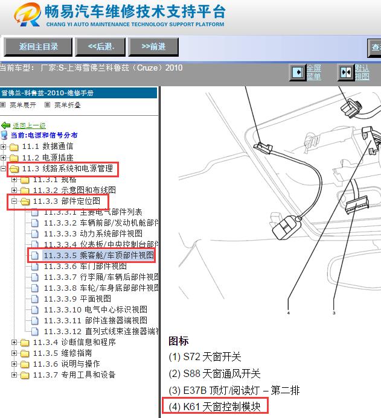
Task: Expand the 11.3.5 维修指南 node
Action: 14,353
